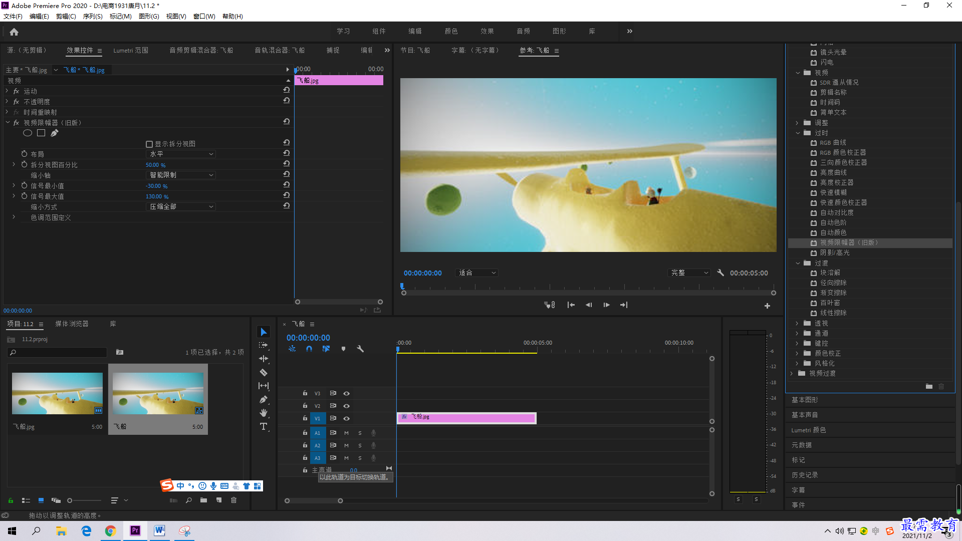Reset the 运动 effect parameter

coord(287,90)
